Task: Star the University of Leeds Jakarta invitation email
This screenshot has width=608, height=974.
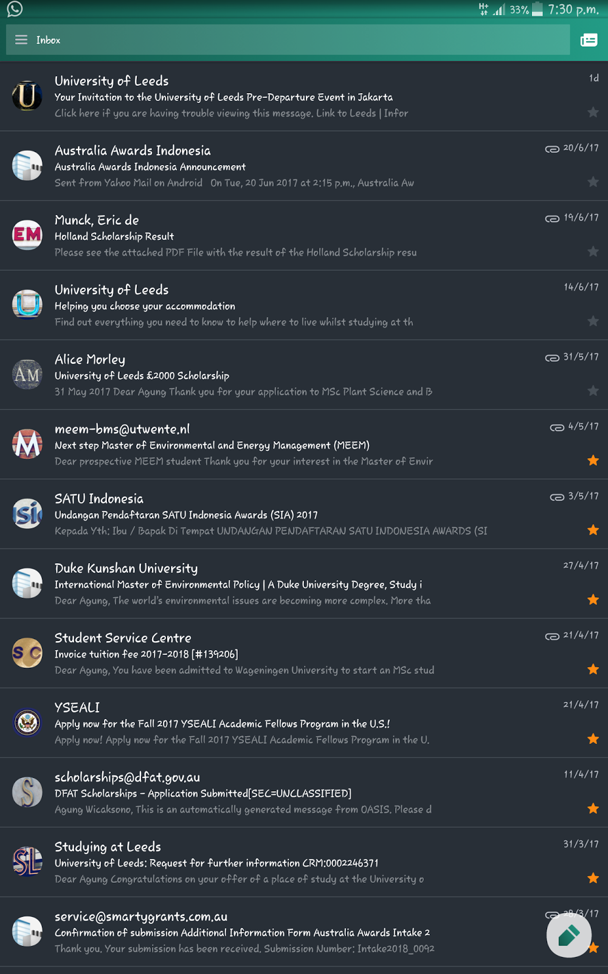Action: coord(593,112)
